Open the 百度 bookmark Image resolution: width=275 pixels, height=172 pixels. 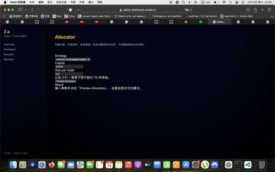45,16
